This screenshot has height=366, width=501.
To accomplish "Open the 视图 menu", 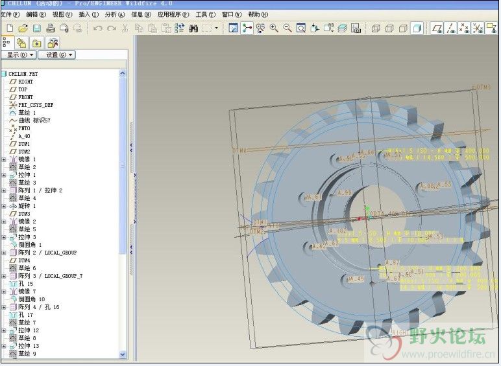I will 62,14.
